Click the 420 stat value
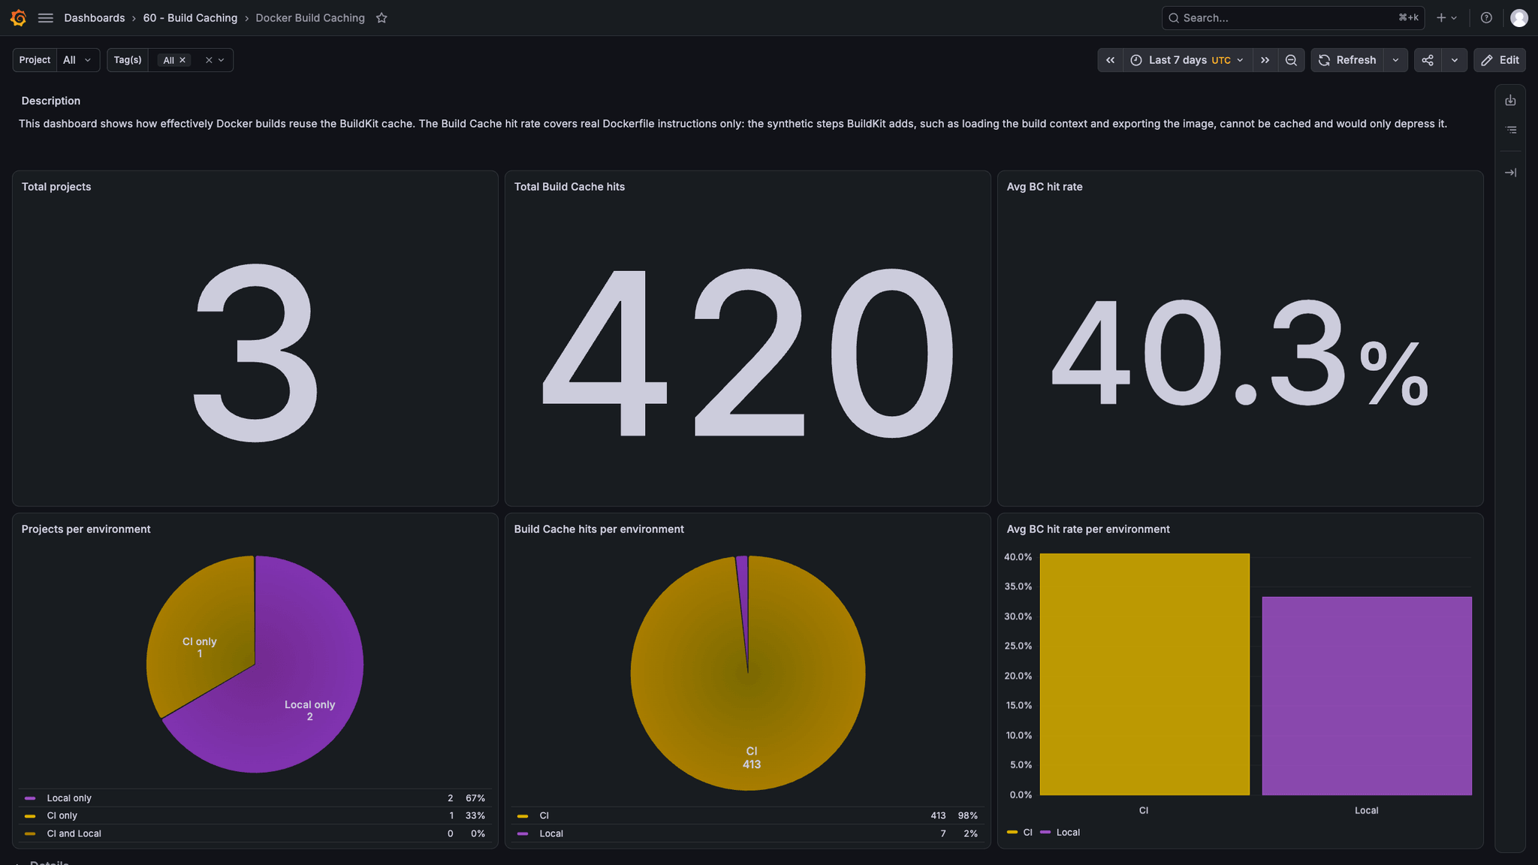This screenshot has width=1538, height=865. pyautogui.click(x=748, y=351)
